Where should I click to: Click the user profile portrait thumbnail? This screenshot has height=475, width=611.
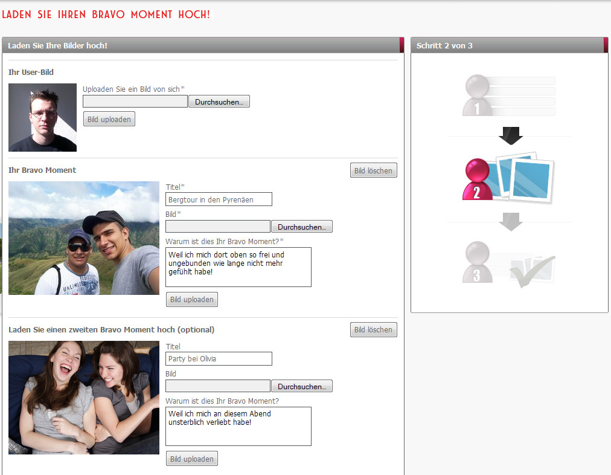pos(42,117)
